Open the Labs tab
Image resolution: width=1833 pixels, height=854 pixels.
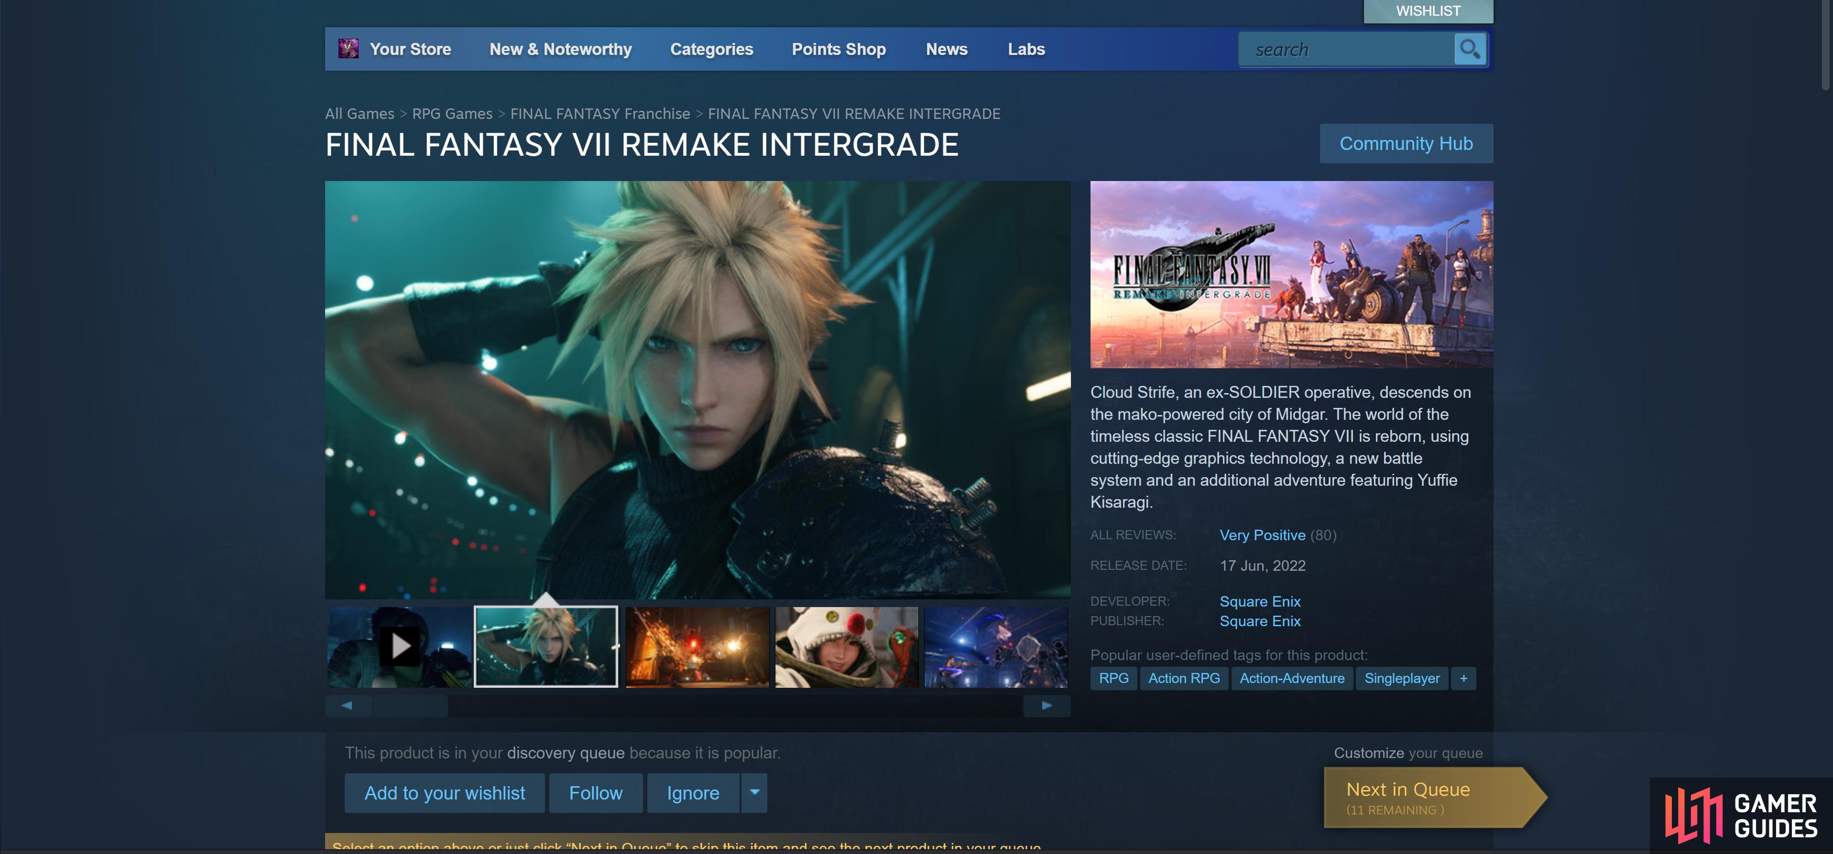(1026, 49)
